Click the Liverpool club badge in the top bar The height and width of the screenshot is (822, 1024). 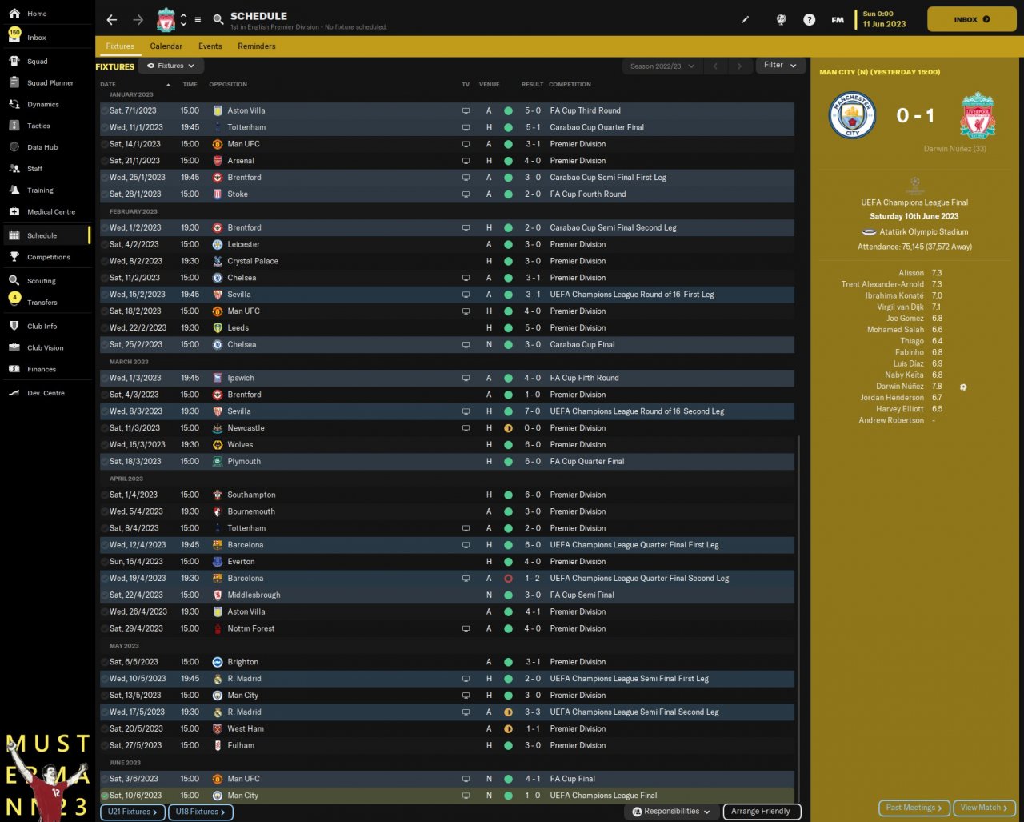click(x=166, y=19)
